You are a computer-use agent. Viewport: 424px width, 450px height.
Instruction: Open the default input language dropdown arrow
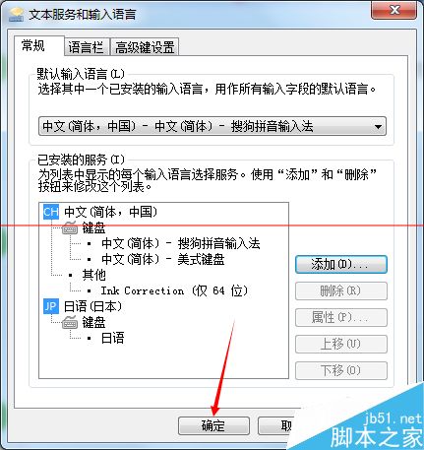coord(378,126)
